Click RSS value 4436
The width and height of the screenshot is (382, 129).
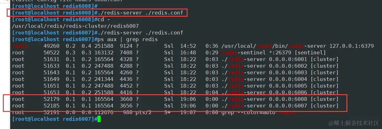126,79
